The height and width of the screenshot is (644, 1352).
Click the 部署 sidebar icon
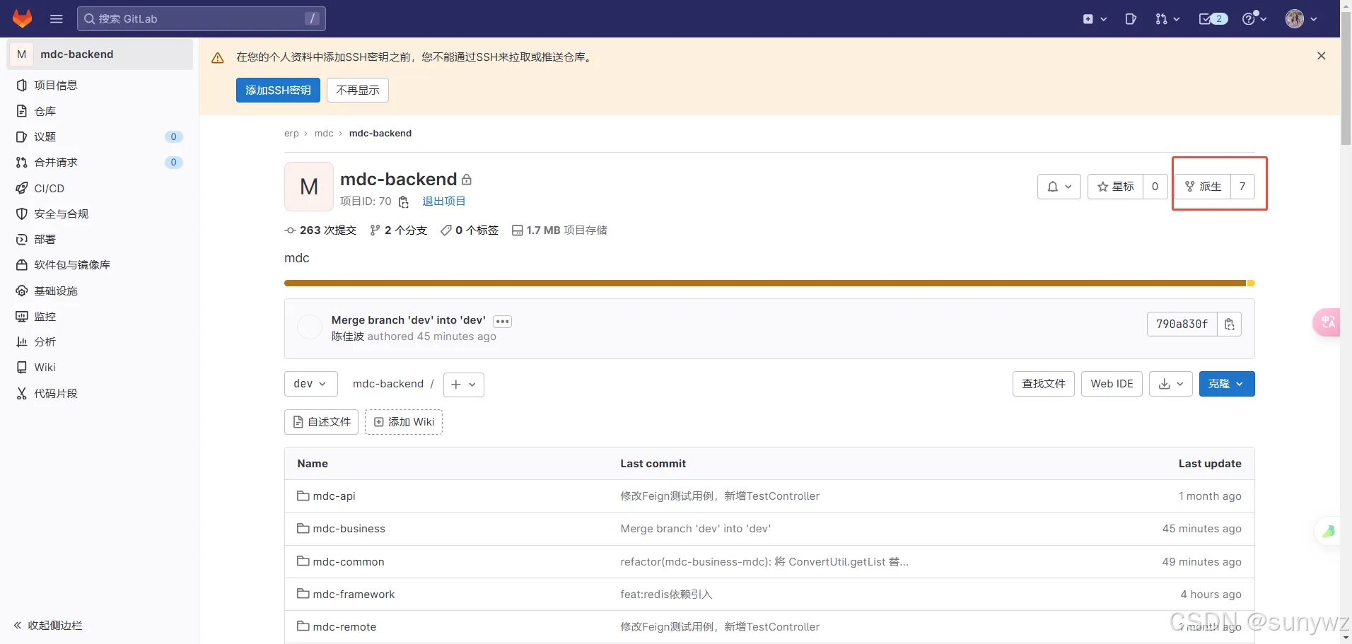click(22, 240)
